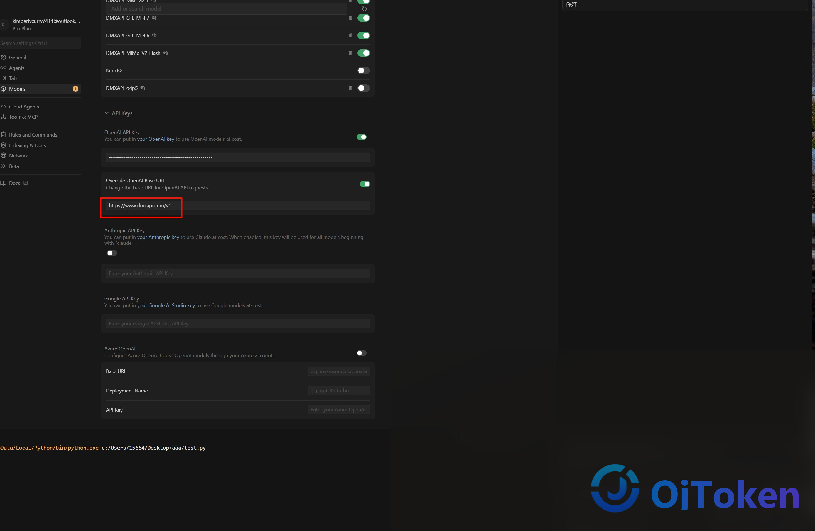Click the Anthropic API Key input field
The width and height of the screenshot is (815, 531).
238,273
